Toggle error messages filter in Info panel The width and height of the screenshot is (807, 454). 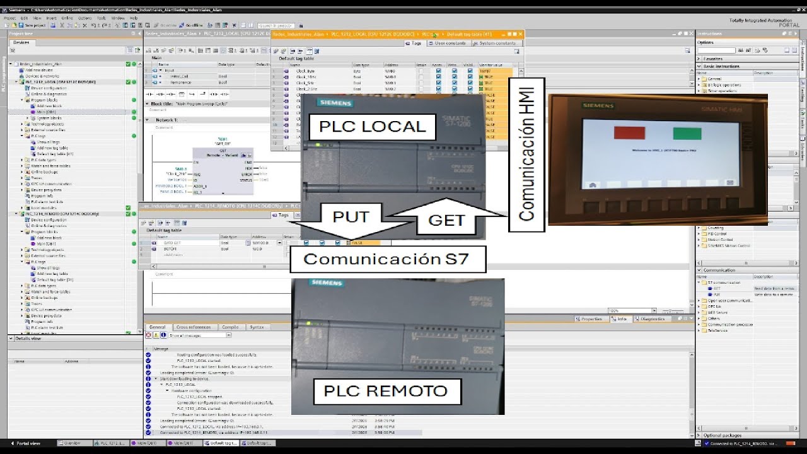coord(148,335)
